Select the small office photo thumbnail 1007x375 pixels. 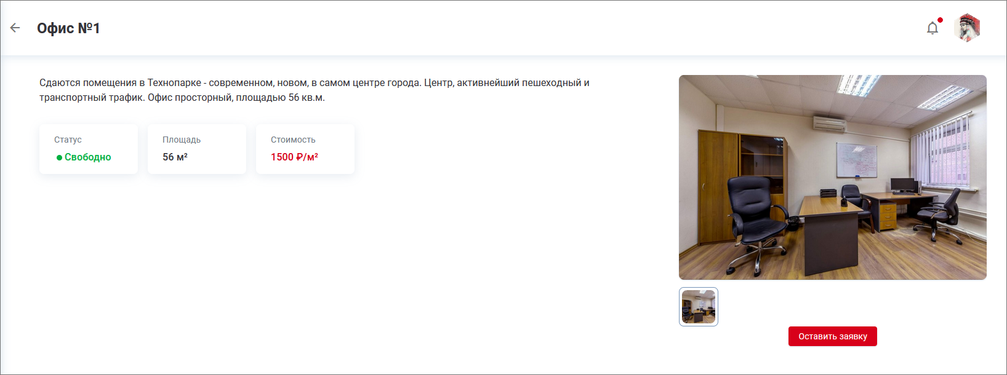tap(699, 307)
